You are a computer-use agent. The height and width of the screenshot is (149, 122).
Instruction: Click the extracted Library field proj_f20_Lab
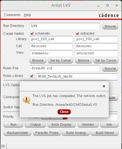96,39
